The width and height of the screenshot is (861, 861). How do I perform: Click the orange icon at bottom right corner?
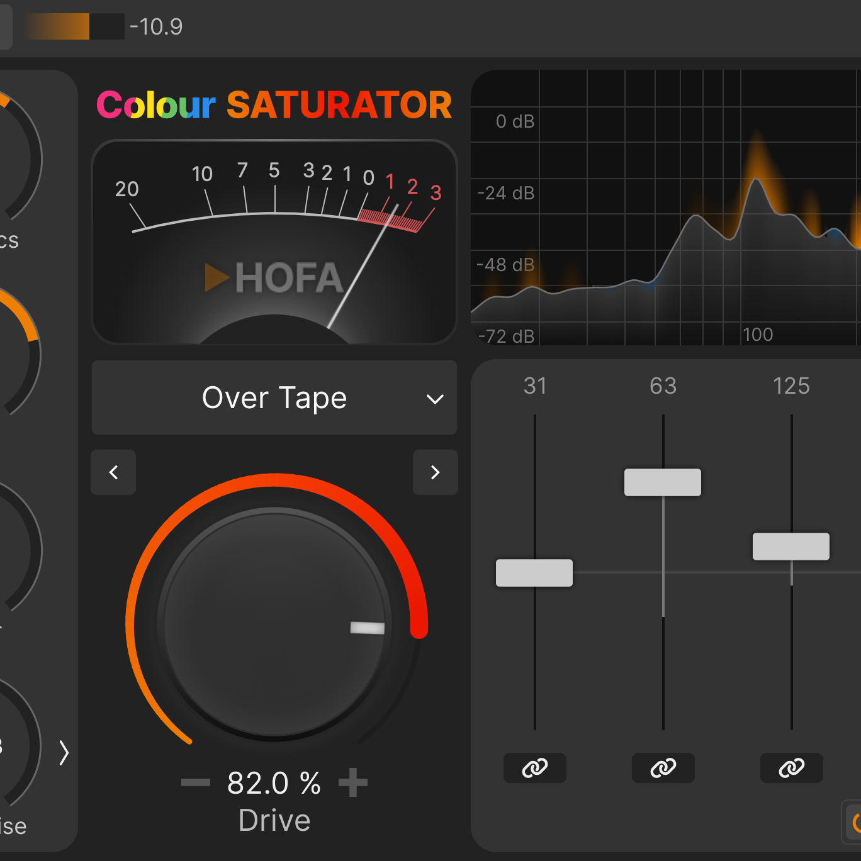click(x=853, y=822)
